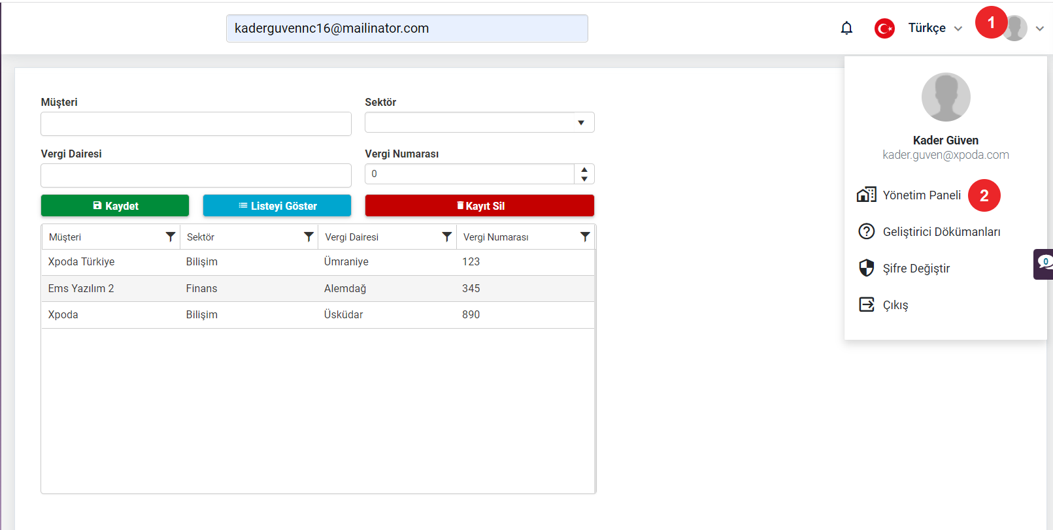Screen dimensions: 1053x530
Task: Filter the Sektör column
Action: (309, 237)
